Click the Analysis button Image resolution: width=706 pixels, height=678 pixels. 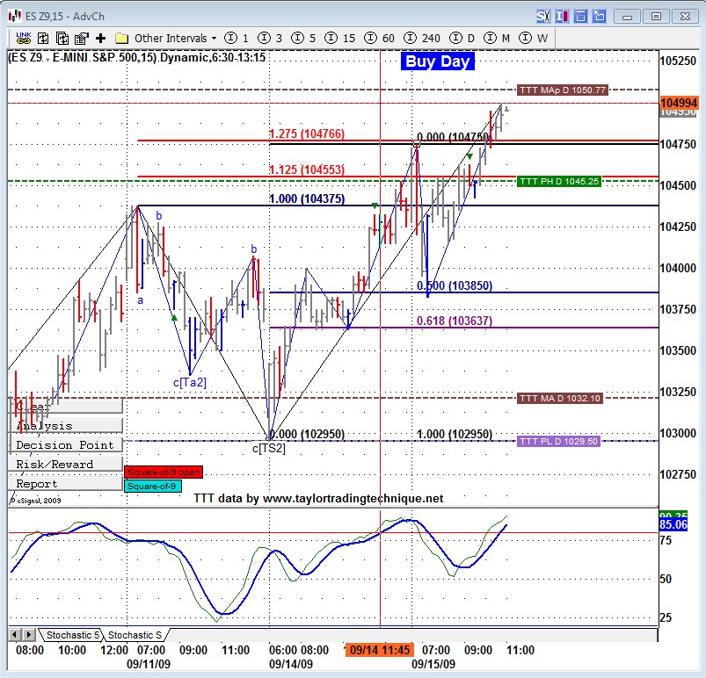pyautogui.click(x=65, y=425)
